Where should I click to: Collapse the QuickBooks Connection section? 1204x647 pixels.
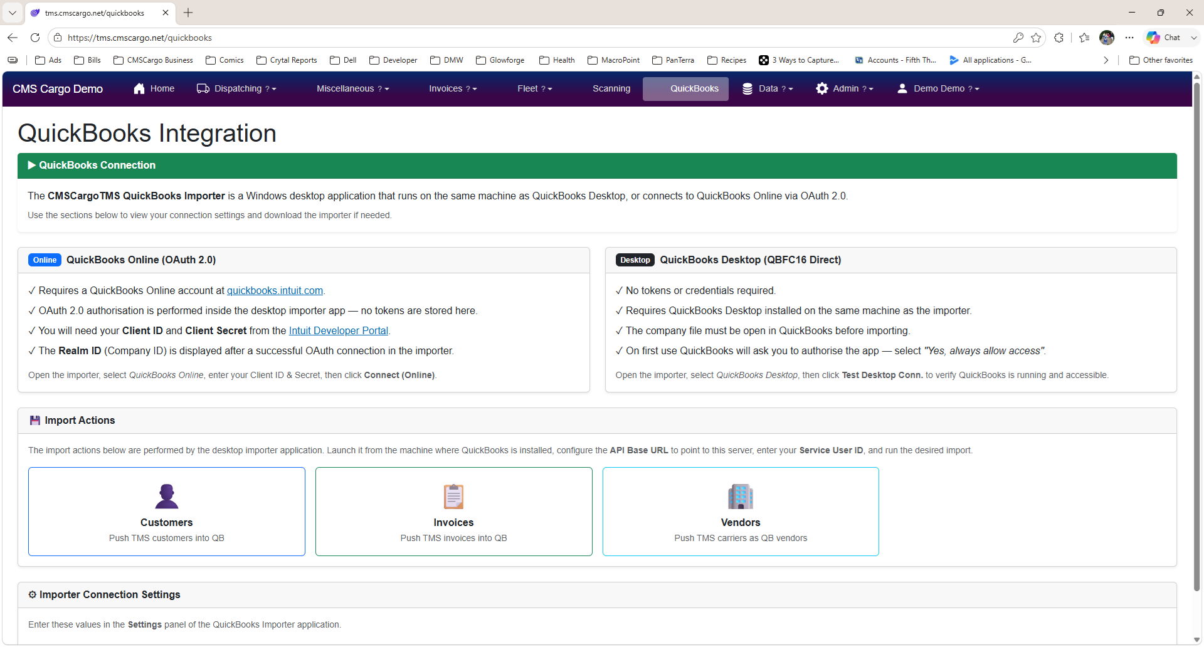tap(597, 166)
